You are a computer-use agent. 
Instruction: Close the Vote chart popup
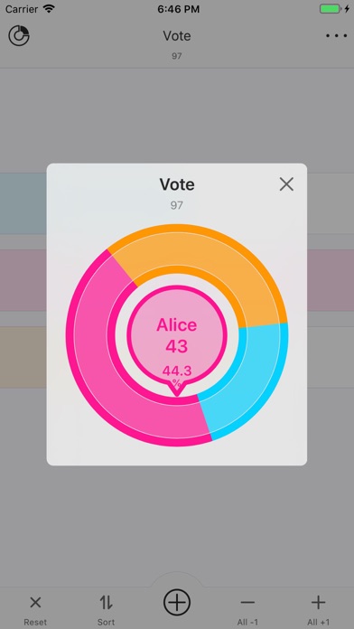tap(286, 184)
